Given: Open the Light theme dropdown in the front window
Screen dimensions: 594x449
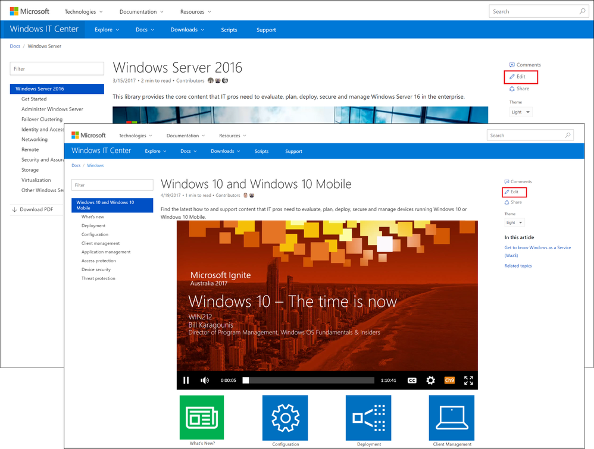Looking at the screenshot, I should [514, 222].
